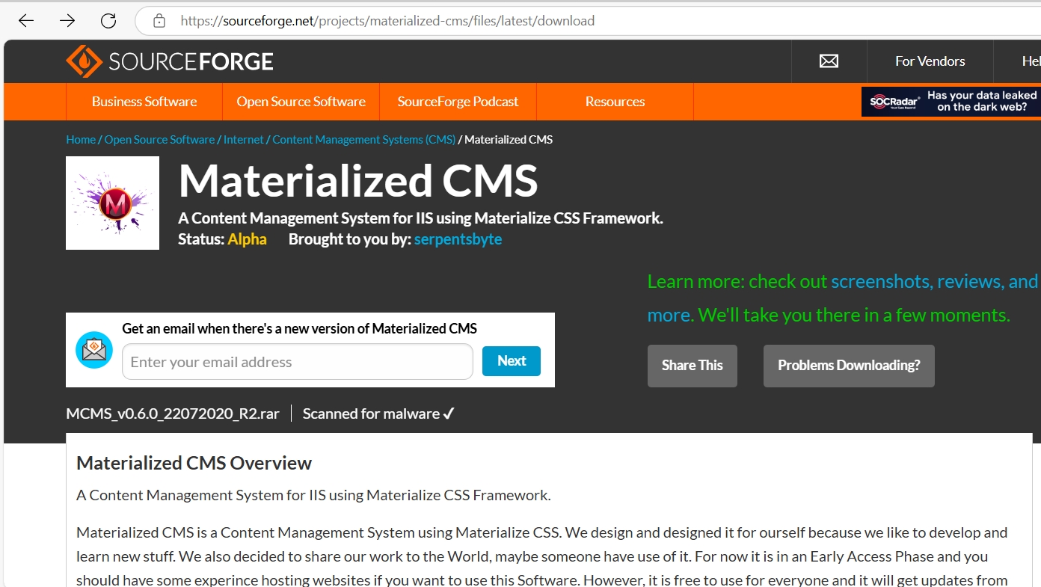Click the MCMS_v0.6.0_22072020_R2.rar file name

tap(173, 414)
